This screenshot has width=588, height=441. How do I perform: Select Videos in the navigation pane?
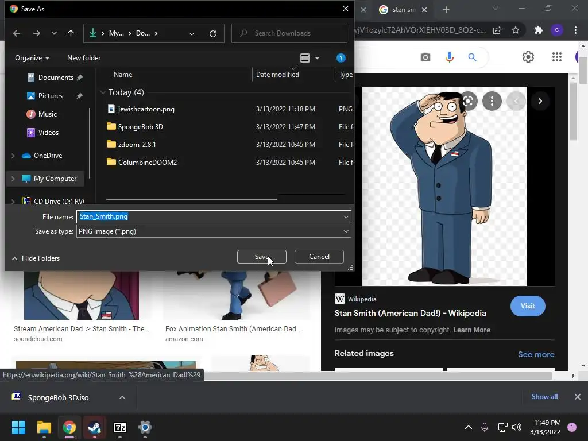[48, 133]
